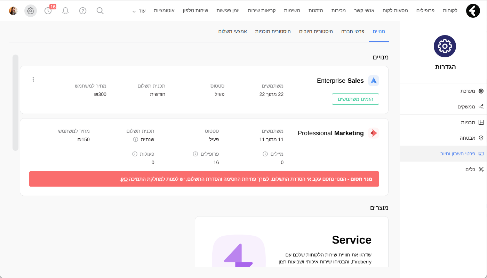The width and height of the screenshot is (487, 278).
Task: Click the ₪150 price per user value
Action: (x=83, y=139)
